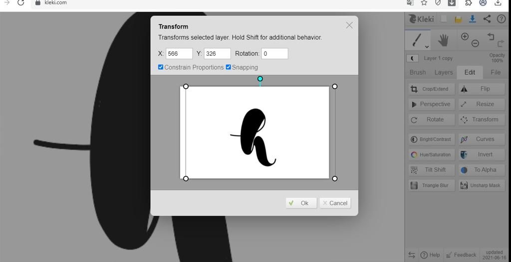The image size is (511, 262).
Task: Click the Transform button in Edit panel
Action: pyautogui.click(x=482, y=120)
